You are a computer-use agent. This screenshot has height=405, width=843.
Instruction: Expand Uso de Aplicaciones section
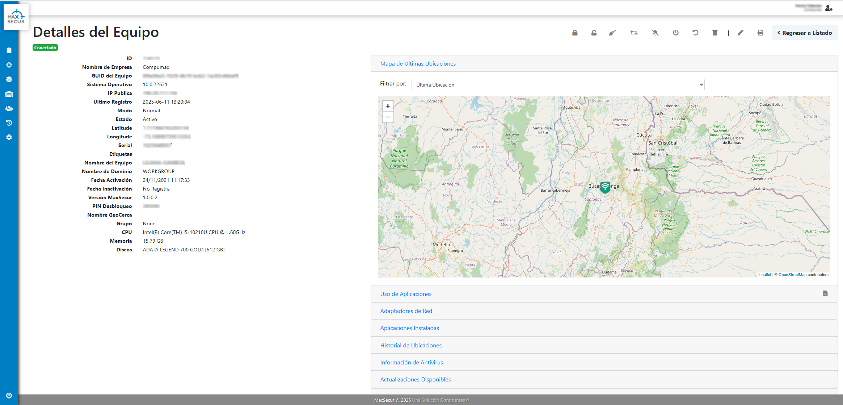(406, 294)
